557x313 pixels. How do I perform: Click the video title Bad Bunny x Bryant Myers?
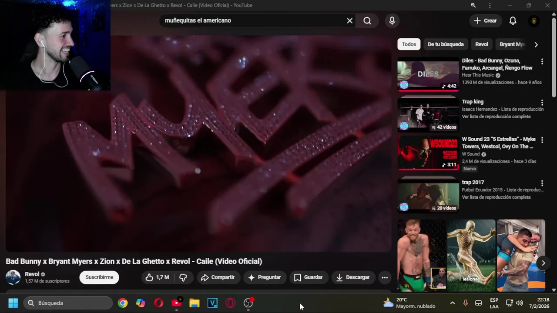tap(134, 261)
